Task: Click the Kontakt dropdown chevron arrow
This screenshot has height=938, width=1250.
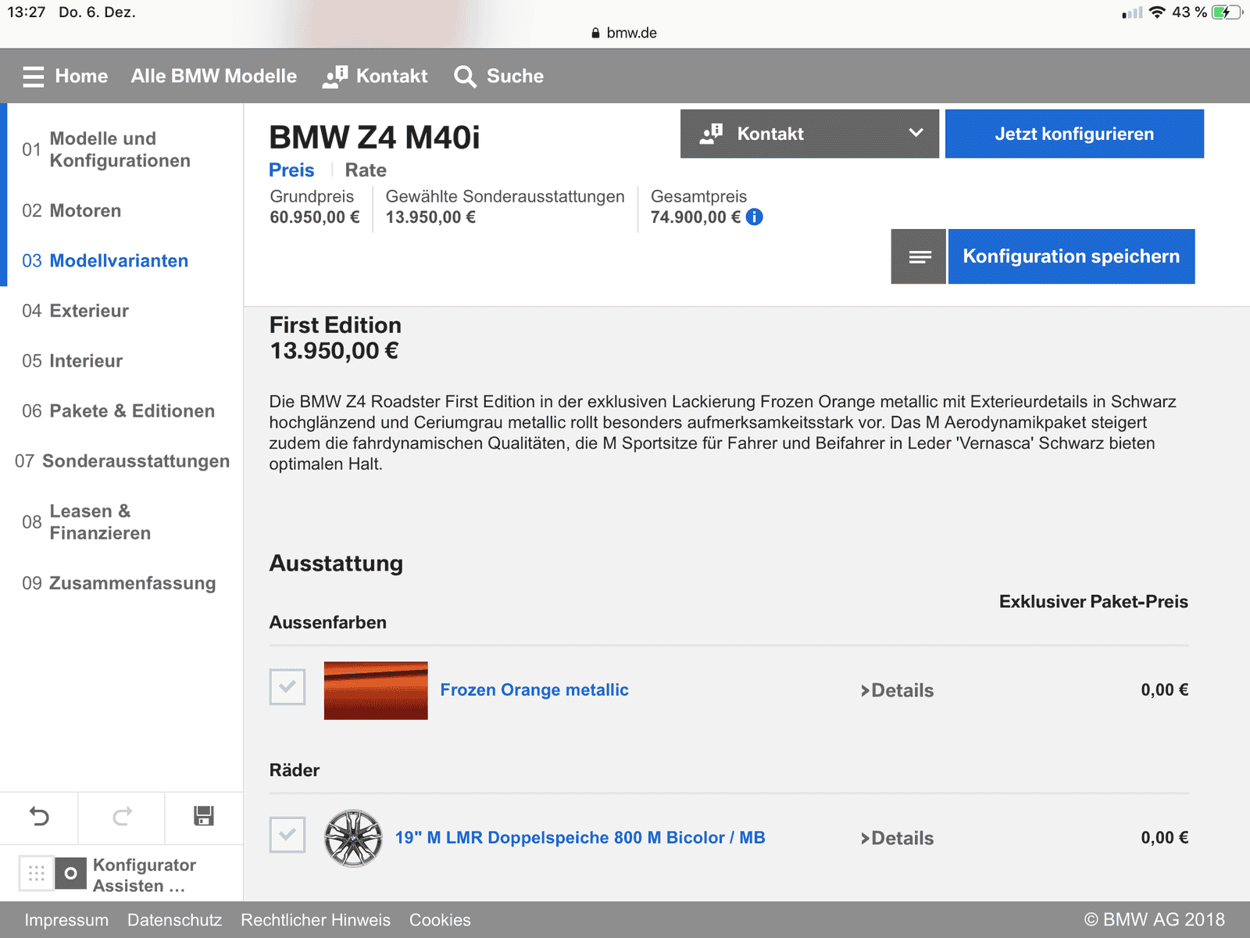Action: 916,133
